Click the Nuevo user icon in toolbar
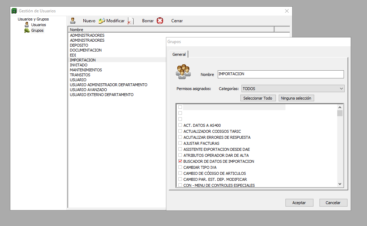 [73, 21]
